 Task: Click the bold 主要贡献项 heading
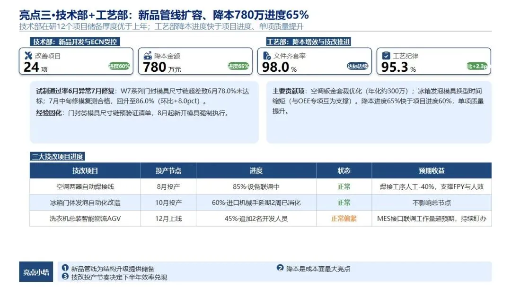click(x=289, y=91)
